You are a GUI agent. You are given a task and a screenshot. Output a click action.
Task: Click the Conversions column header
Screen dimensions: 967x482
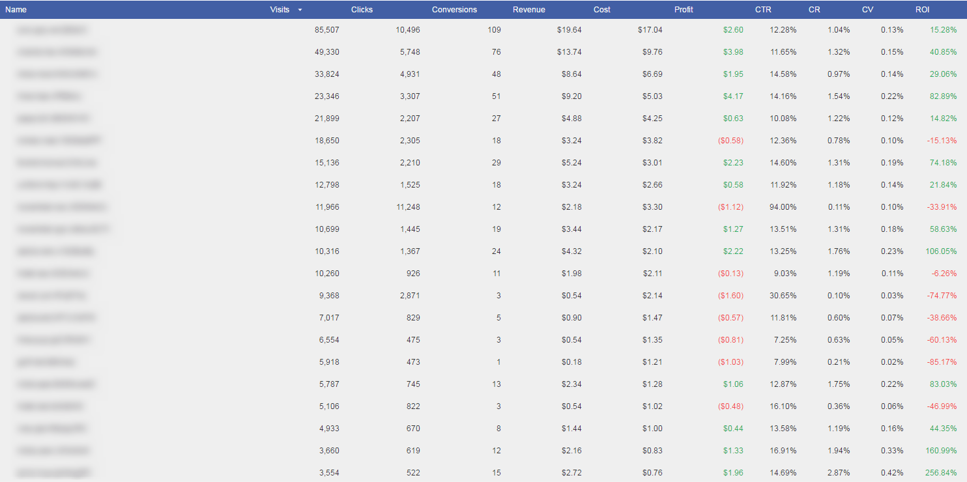tap(454, 10)
